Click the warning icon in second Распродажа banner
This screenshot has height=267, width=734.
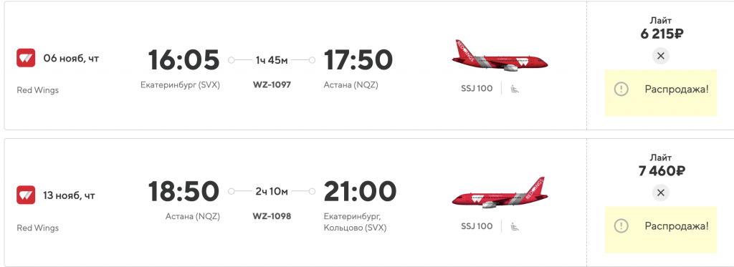click(x=621, y=226)
